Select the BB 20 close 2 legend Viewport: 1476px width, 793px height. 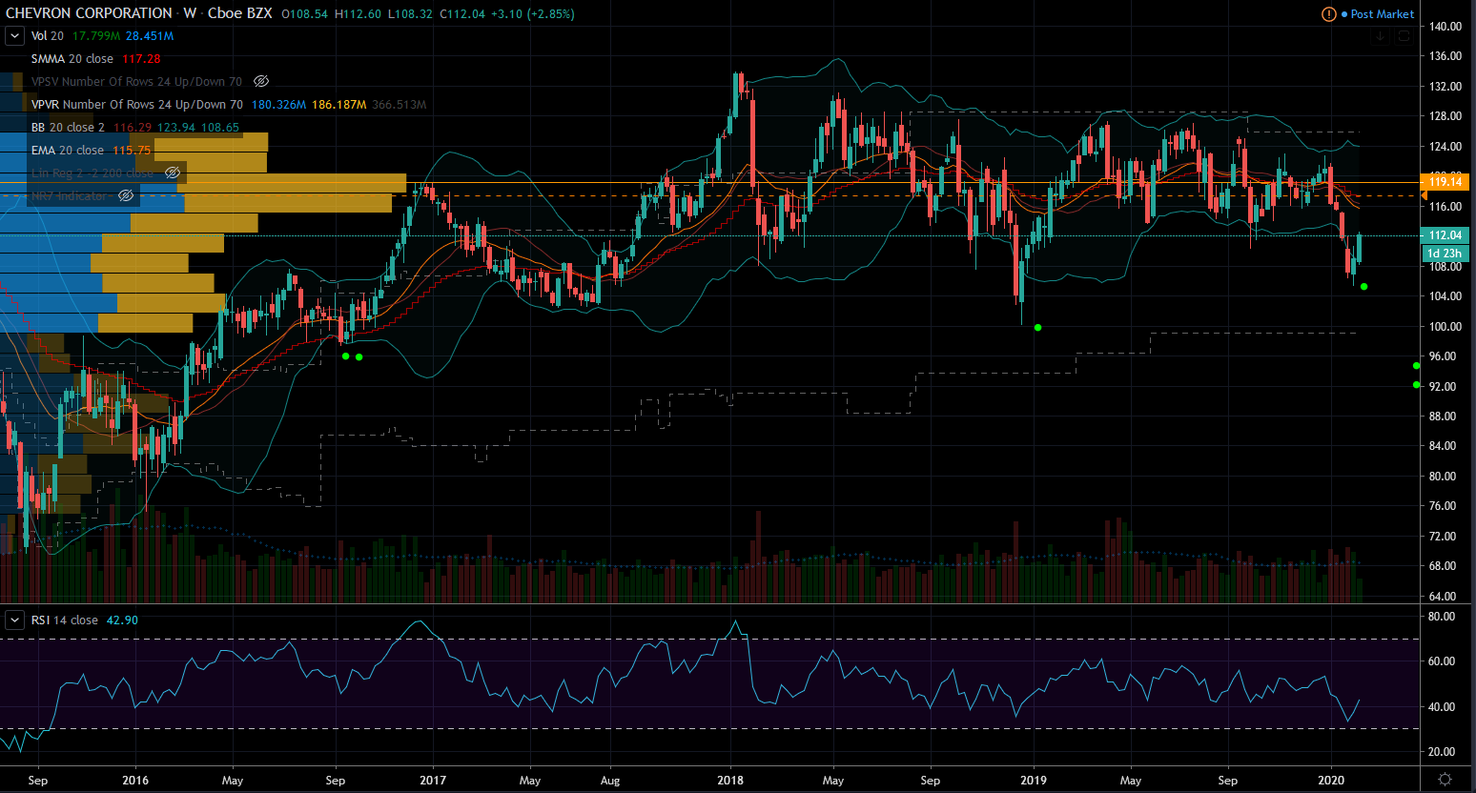pos(68,128)
